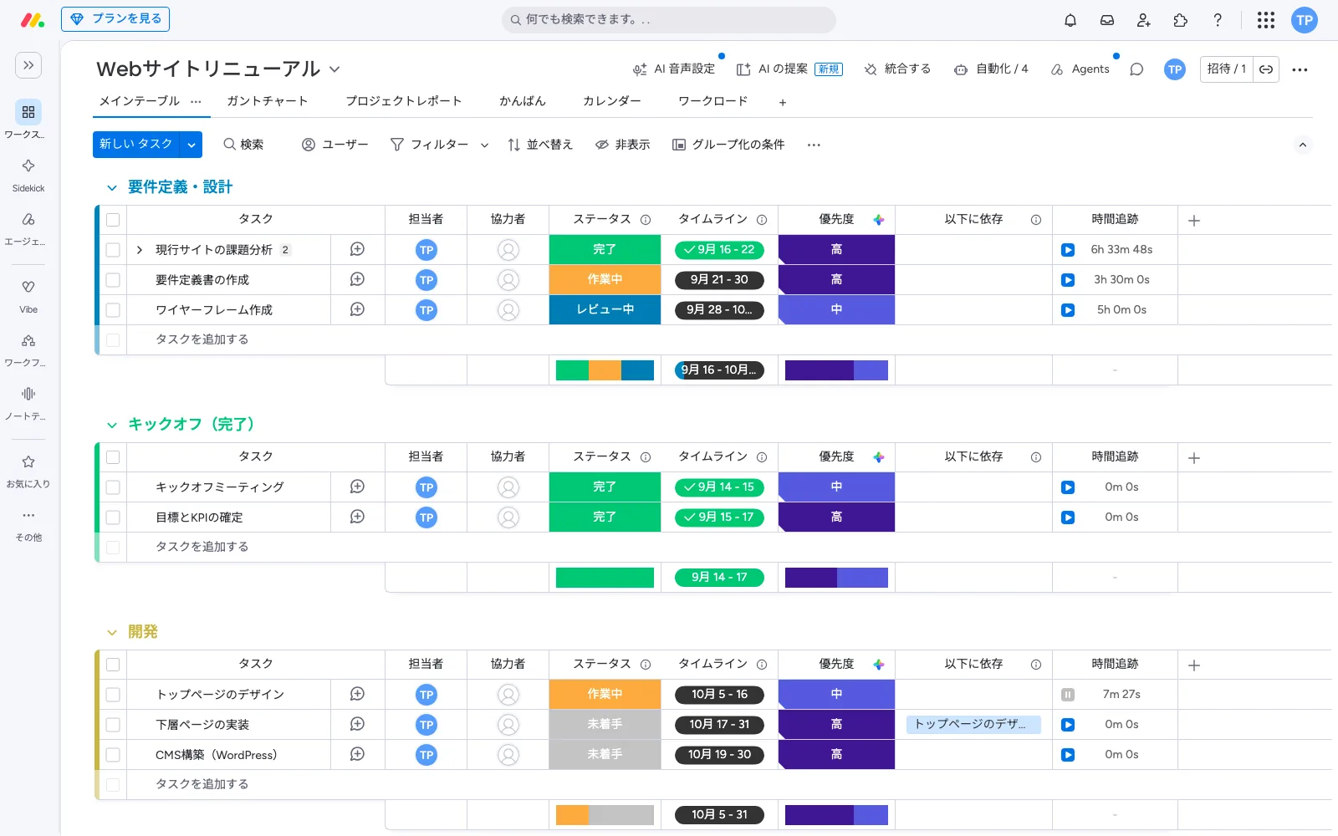Add a column to キックオフ group table
Viewport: 1338px width, 836px height.
coord(1194,458)
